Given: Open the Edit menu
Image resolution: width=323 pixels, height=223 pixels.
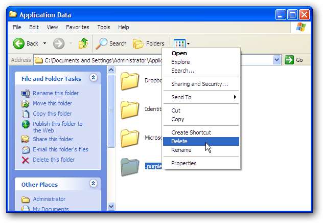Looking at the screenshot, I should point(34,27).
